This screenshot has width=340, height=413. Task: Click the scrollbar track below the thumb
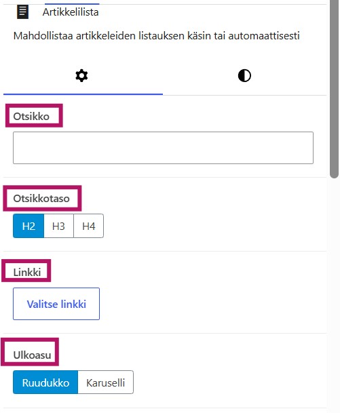click(334, 295)
